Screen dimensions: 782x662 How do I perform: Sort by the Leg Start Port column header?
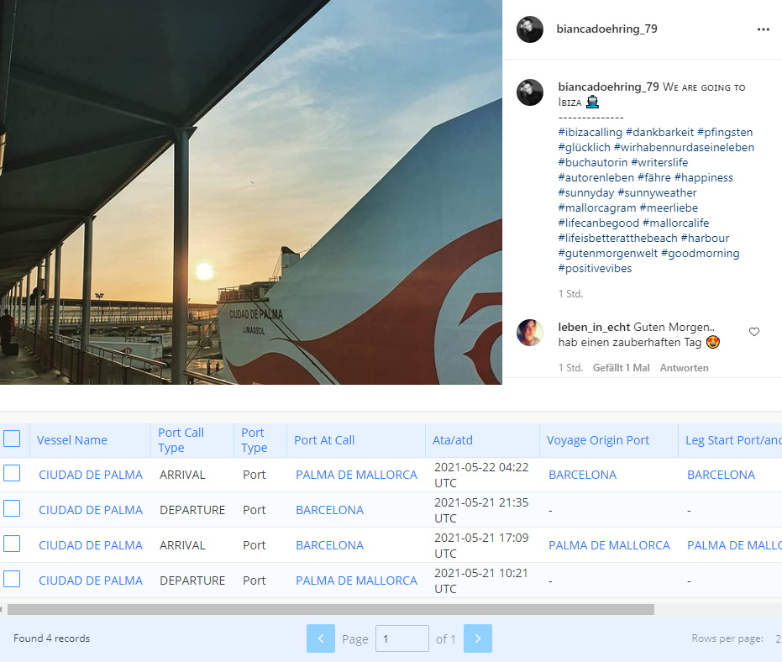[x=733, y=440]
